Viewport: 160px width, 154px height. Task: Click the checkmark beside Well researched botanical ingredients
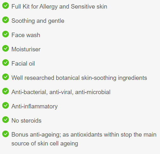pos(5,77)
